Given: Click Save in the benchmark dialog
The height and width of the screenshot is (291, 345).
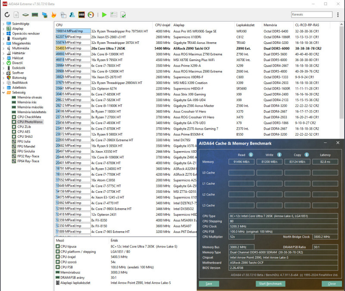Looking at the screenshot, I should point(209,284).
